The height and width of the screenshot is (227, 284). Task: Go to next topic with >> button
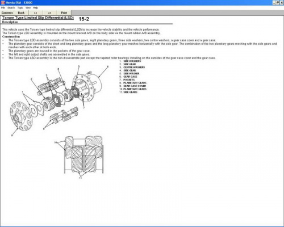[x=49, y=12]
